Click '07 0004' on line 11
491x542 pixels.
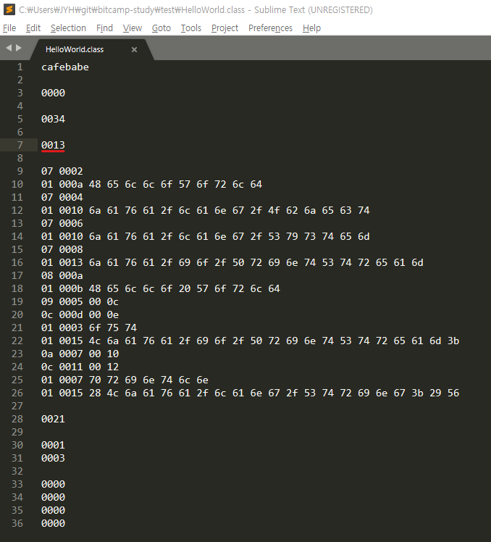tap(62, 197)
